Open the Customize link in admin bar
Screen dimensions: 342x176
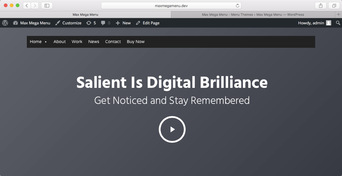[x=68, y=23]
